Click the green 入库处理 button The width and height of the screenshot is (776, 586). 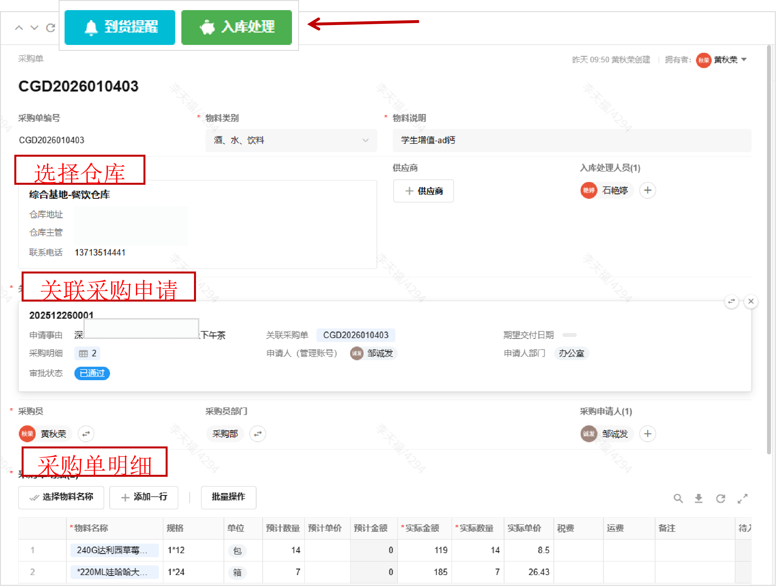pyautogui.click(x=236, y=27)
